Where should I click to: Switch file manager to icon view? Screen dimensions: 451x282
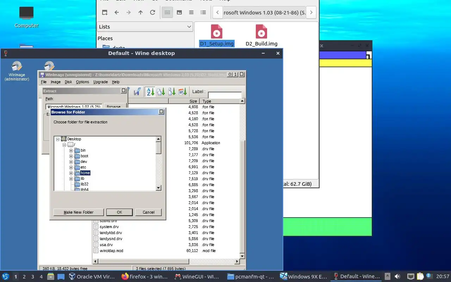click(167, 12)
